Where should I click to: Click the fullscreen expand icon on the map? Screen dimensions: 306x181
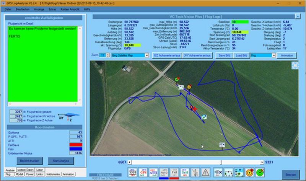point(295,65)
